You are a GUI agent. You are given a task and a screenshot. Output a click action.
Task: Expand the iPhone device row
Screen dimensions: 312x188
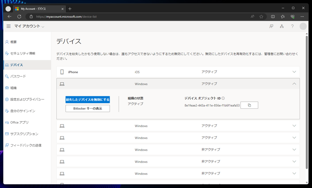294,72
